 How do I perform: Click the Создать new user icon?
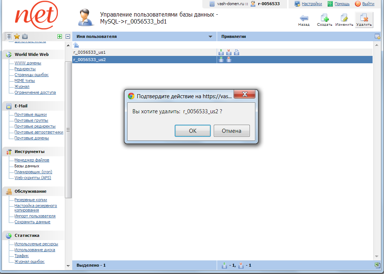[324, 18]
